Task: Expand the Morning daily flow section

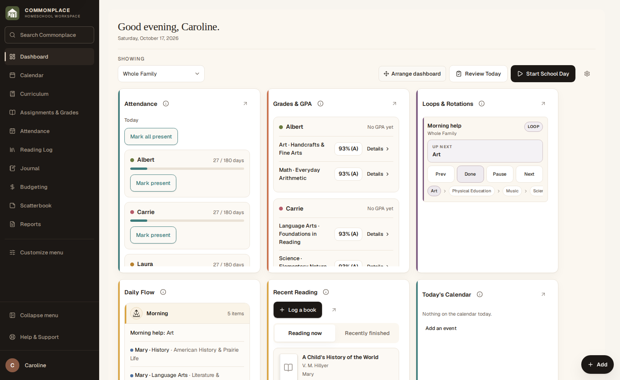Action: pyautogui.click(x=188, y=313)
